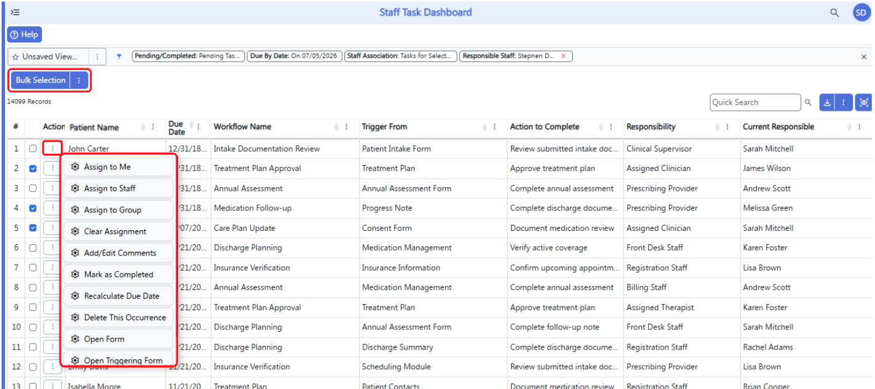This screenshot has height=389, width=875.
Task: Click row 12 action dots button
Action: pyautogui.click(x=53, y=367)
